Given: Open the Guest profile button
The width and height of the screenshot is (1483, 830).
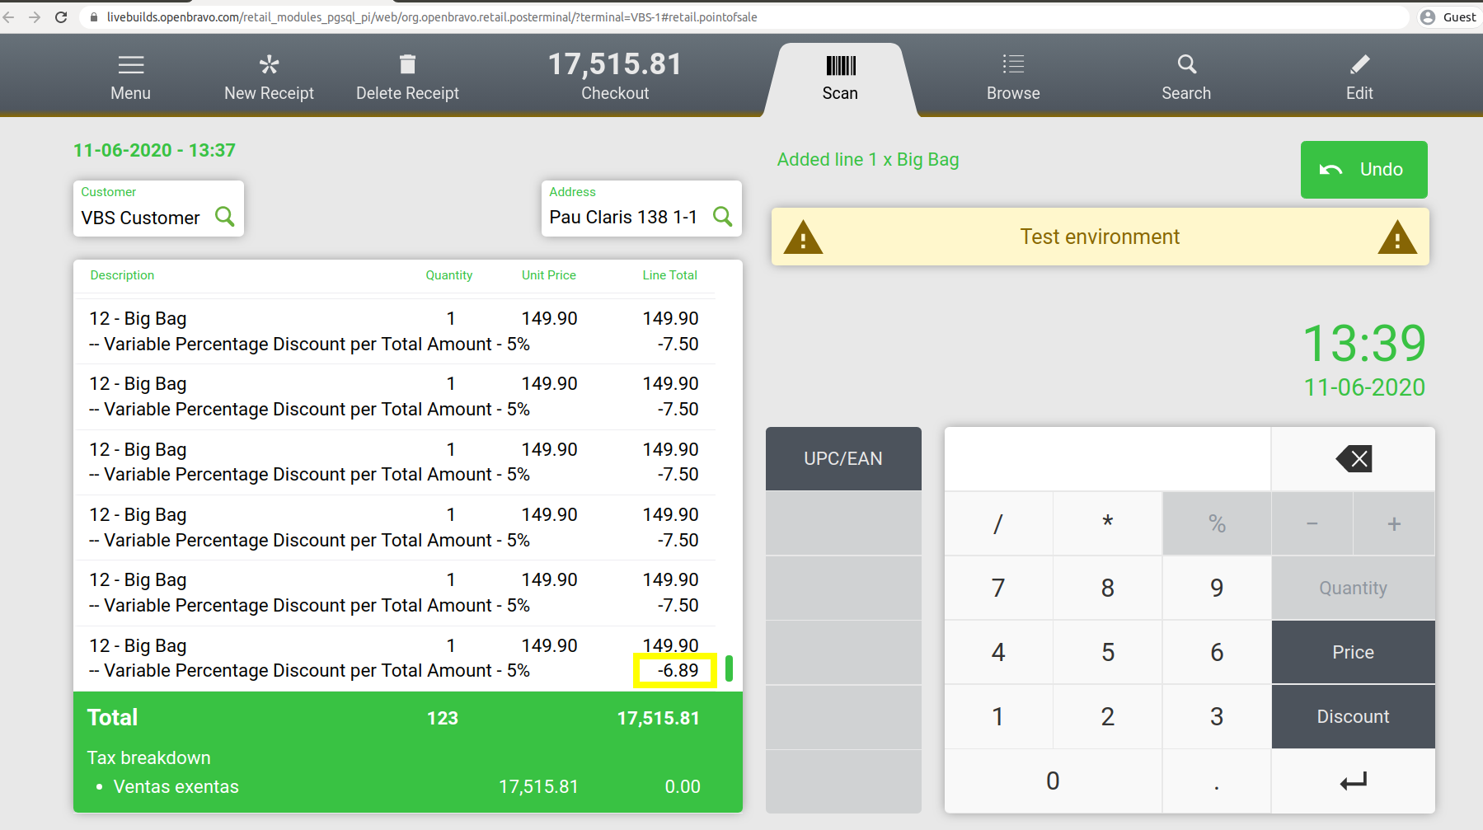Looking at the screenshot, I should pos(1448,16).
